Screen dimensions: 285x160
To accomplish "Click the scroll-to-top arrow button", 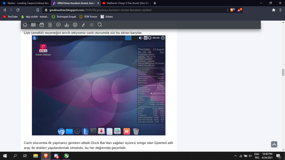I will [x=274, y=145].
